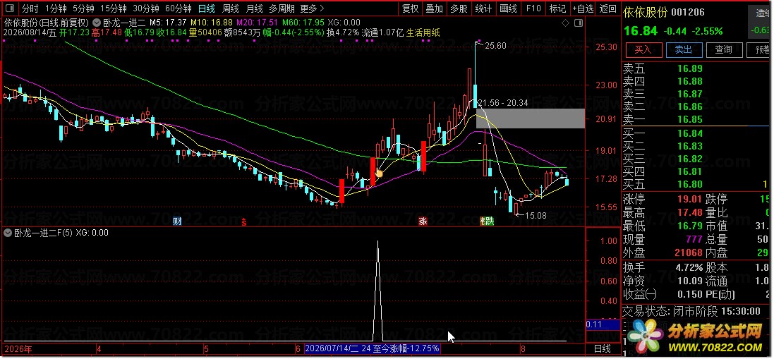Click the 涨 limit-up marker icon
The width and height of the screenshot is (774, 359).
(x=423, y=221)
